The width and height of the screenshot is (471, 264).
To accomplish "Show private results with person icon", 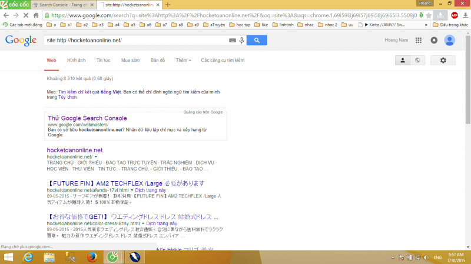I will click(403, 61).
